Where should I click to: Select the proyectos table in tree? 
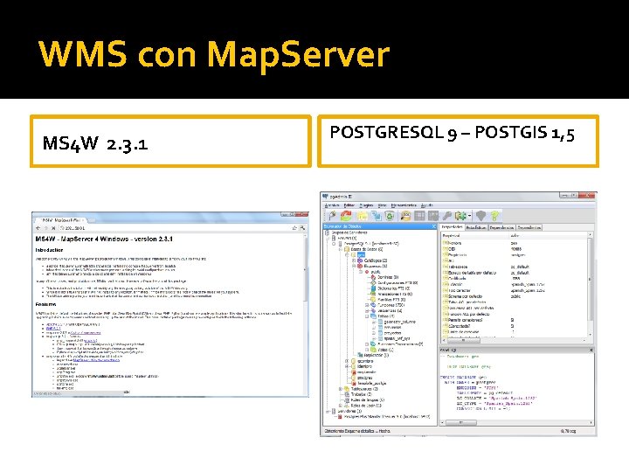coord(392,333)
